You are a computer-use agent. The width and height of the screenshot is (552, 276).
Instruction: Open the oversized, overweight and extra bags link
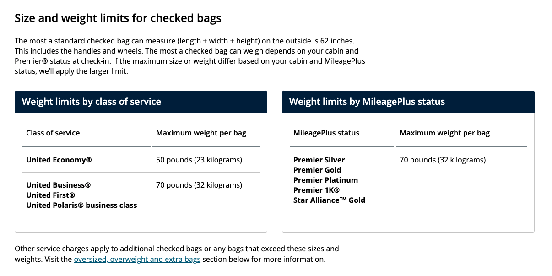coord(137,259)
